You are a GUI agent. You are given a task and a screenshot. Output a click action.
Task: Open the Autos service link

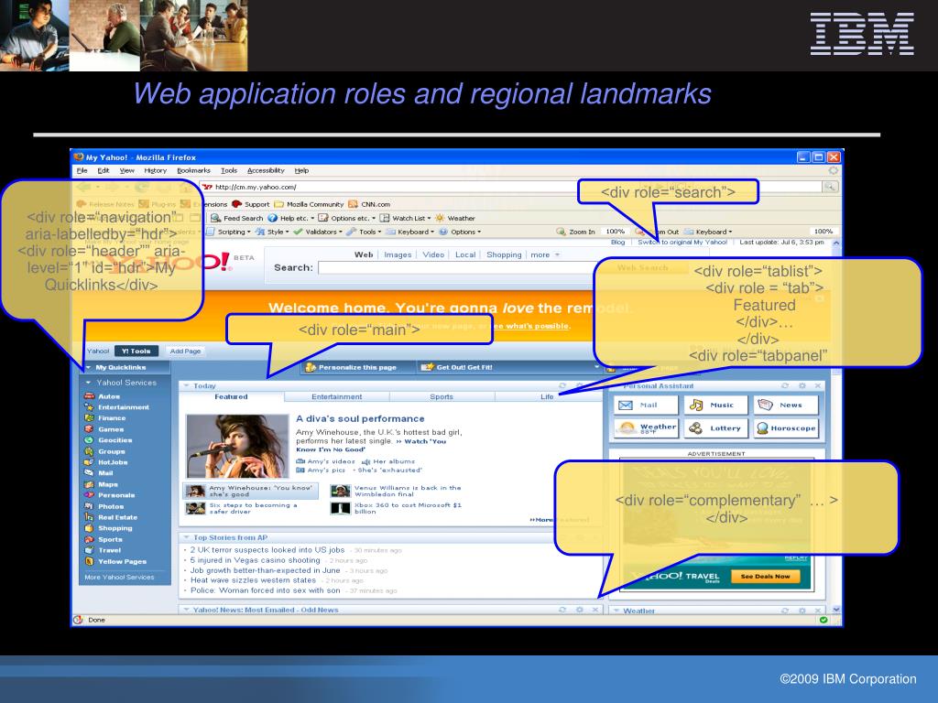click(109, 396)
